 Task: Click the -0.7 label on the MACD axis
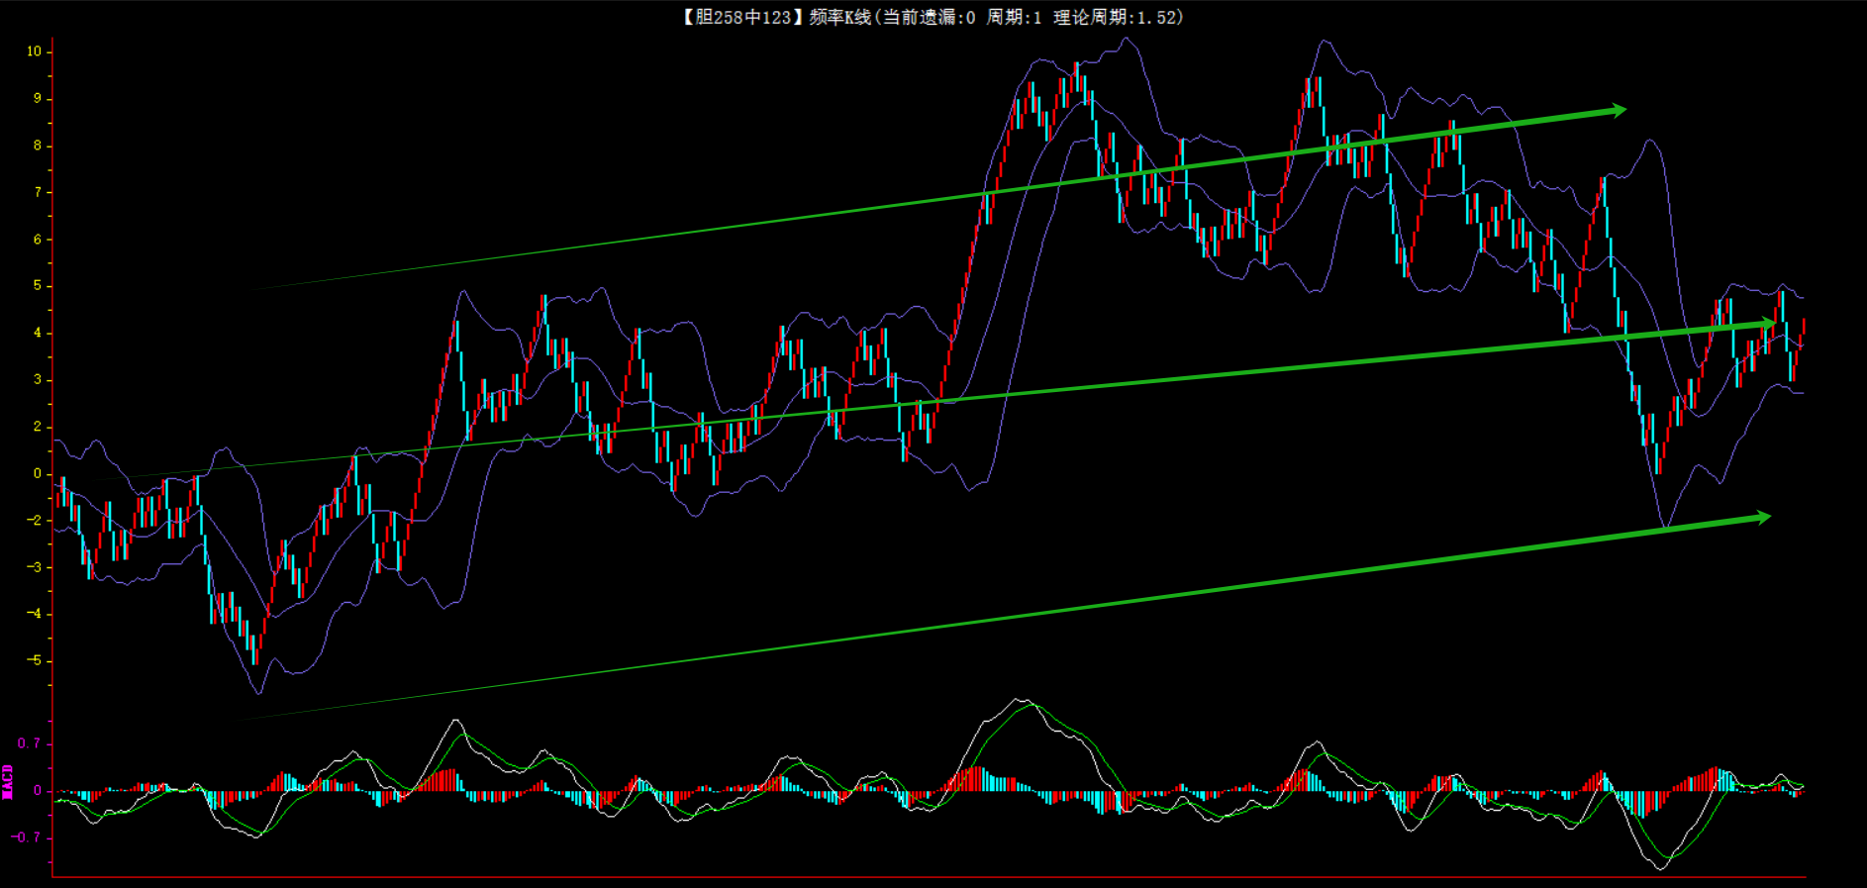pos(26,838)
